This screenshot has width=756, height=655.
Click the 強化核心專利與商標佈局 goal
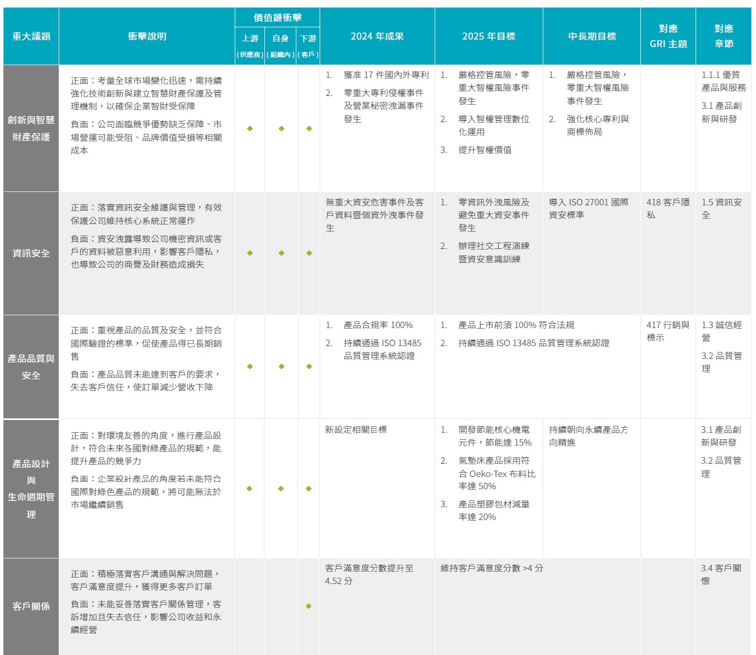pyautogui.click(x=598, y=126)
